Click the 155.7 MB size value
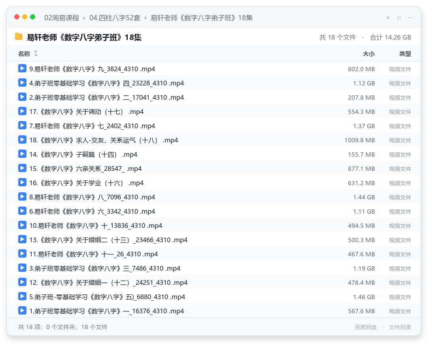The width and height of the screenshot is (427, 345). click(x=361, y=155)
